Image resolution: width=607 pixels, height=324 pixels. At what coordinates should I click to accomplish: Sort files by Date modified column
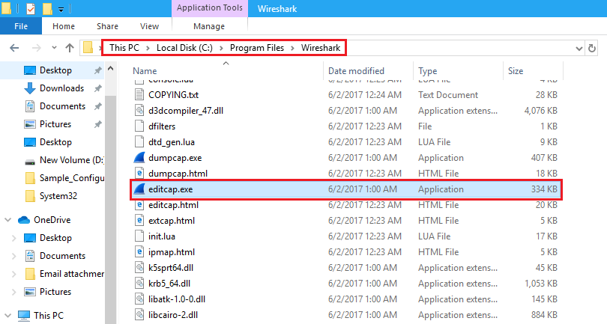(x=356, y=71)
